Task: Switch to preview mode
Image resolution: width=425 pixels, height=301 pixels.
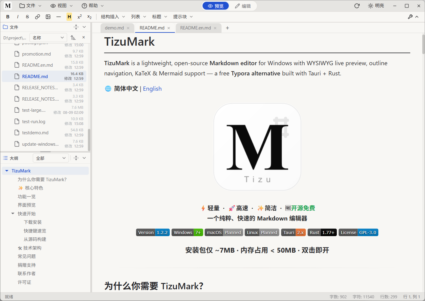Action: click(x=216, y=6)
